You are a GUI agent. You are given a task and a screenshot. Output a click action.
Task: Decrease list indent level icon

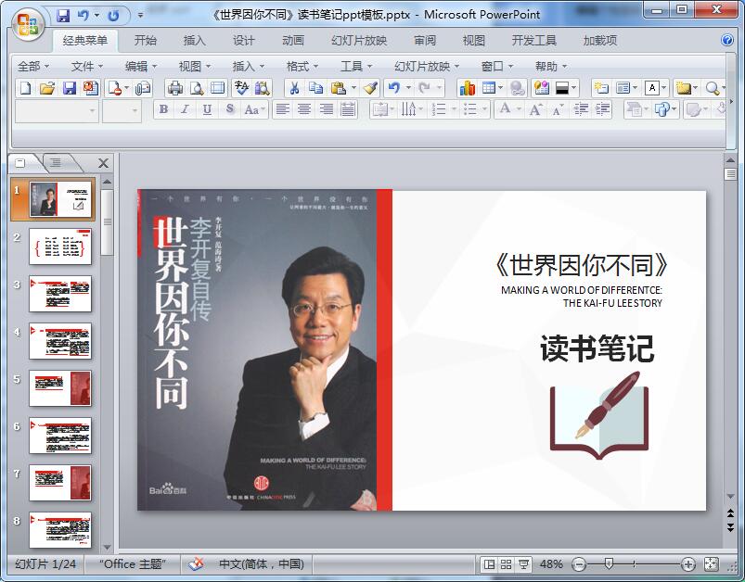point(581,109)
